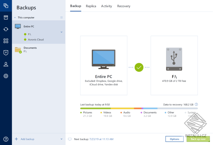Image resolution: width=213 pixels, height=145 pixels.
Task: Expand the Entire PC backup chevron
Action: 62,32
